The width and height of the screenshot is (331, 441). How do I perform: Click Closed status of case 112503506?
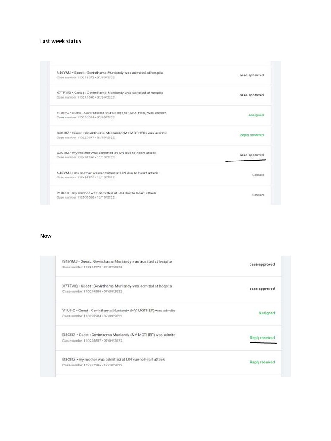click(258, 195)
